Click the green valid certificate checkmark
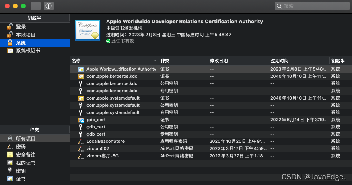This screenshot has height=185, width=352. [x=108, y=41]
